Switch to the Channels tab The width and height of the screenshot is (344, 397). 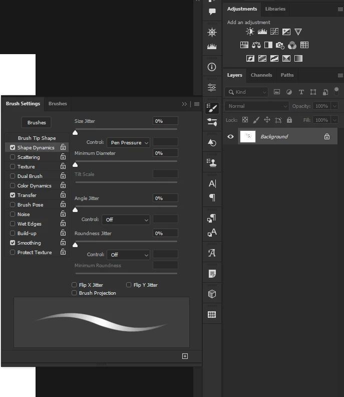(261, 75)
